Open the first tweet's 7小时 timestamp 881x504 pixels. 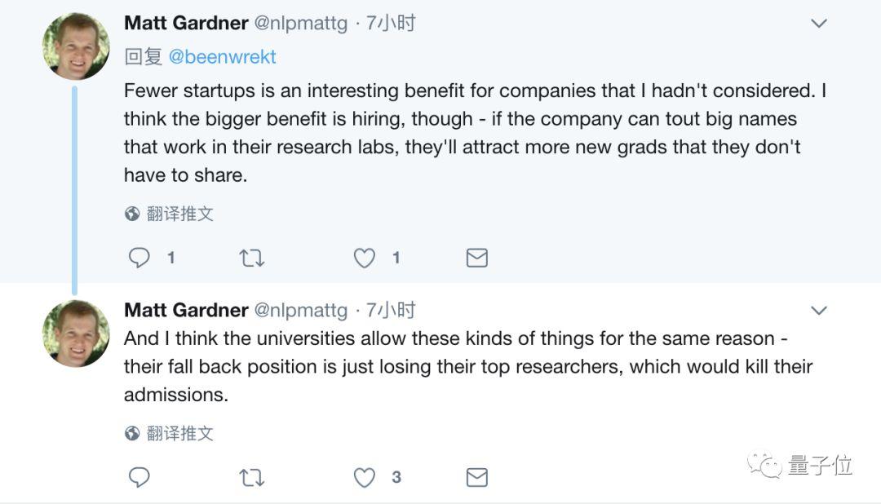tap(391, 24)
